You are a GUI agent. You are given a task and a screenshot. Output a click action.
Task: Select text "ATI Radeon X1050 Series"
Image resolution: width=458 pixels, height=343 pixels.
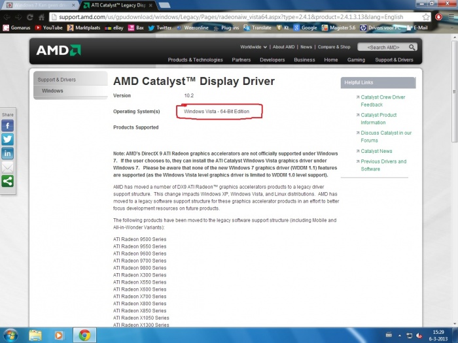pos(141,318)
